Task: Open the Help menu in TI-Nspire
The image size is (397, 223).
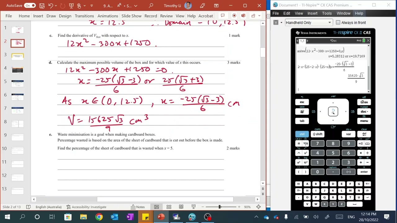Action: tap(359, 13)
